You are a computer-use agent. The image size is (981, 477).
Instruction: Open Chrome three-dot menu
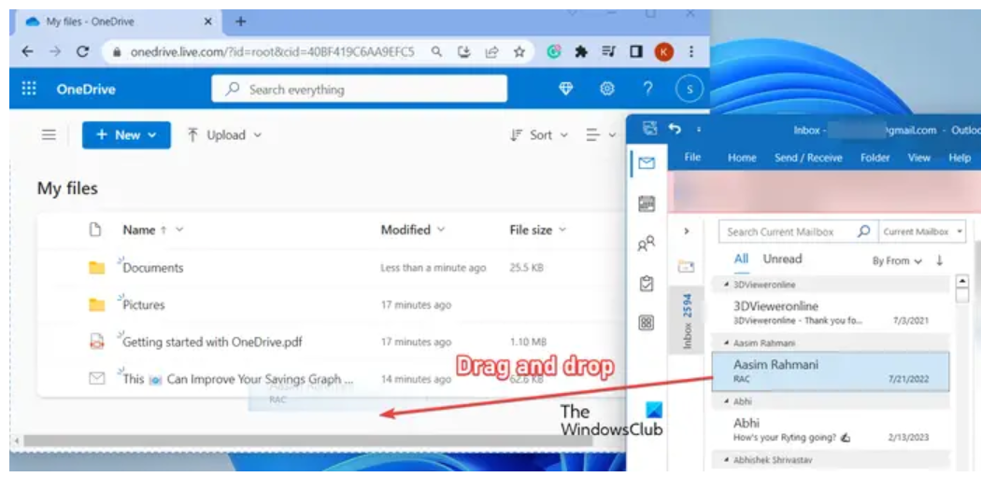click(x=690, y=52)
